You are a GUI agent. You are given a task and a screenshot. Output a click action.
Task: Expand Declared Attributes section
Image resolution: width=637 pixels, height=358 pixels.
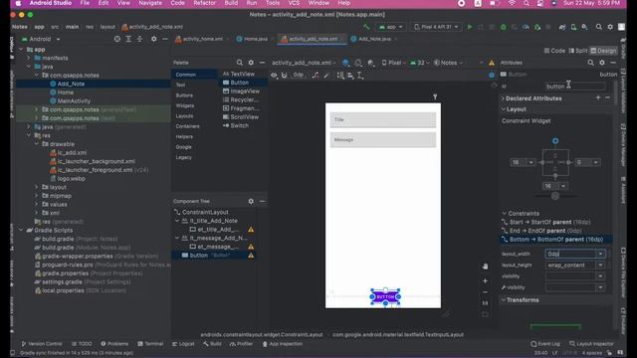coord(503,98)
